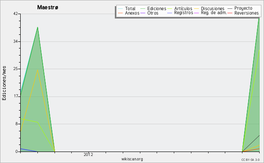Viewport: 264px width, 163px height.
Task: Click the Ediciones/mes axis label
Action: click(4, 83)
